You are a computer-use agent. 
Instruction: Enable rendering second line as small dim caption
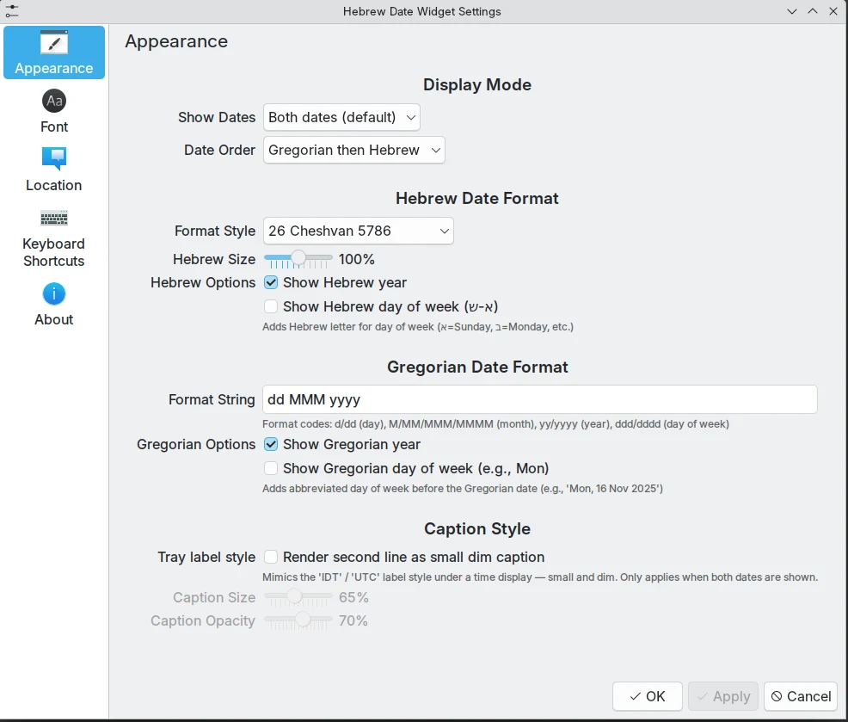click(271, 557)
